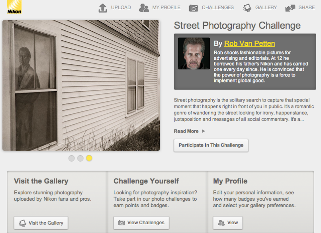The image size is (321, 233).
Task: Open the Rob Van Petten link
Action: (249, 43)
